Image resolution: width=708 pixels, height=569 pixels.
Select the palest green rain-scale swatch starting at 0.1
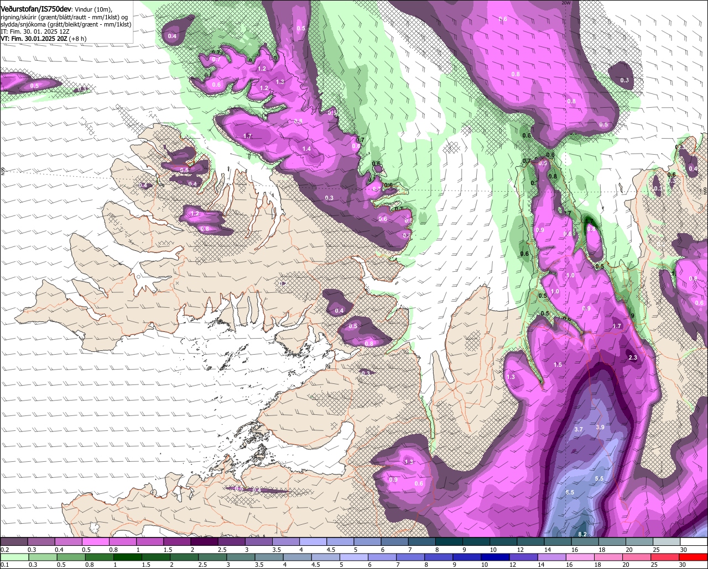[14, 557]
